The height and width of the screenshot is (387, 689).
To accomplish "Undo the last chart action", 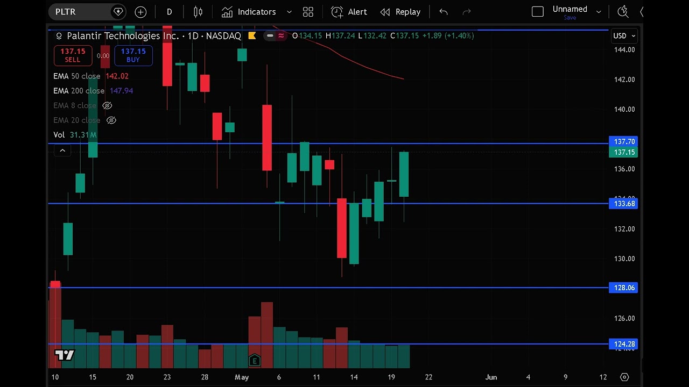I will (444, 12).
